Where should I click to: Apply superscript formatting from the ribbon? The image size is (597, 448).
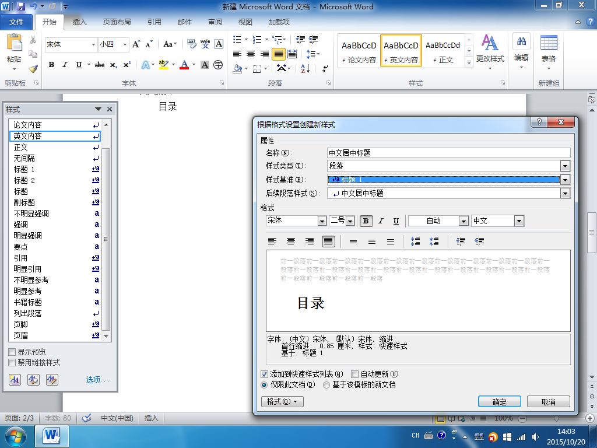tap(127, 65)
